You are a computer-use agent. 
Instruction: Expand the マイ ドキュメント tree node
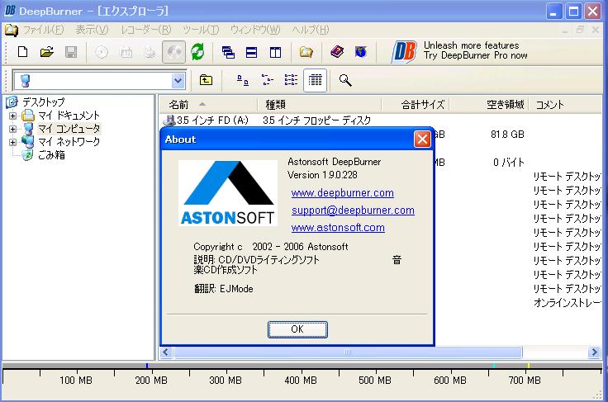pyautogui.click(x=12, y=116)
